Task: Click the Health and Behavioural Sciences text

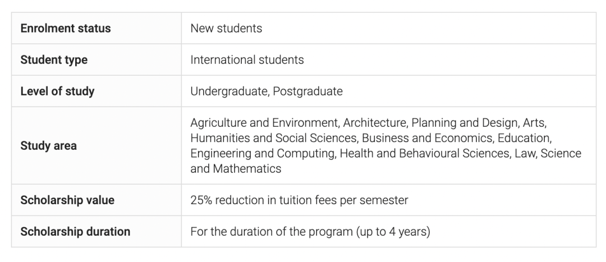Action: [x=424, y=153]
